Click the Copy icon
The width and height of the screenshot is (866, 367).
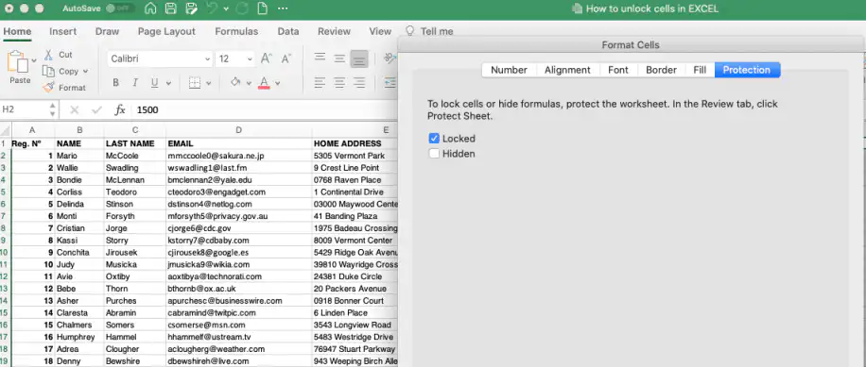(x=48, y=71)
